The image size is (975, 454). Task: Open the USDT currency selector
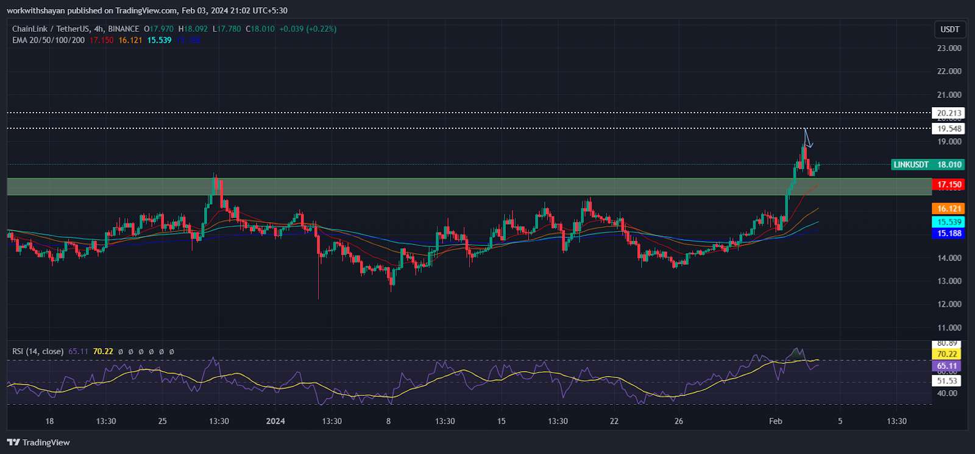(949, 29)
